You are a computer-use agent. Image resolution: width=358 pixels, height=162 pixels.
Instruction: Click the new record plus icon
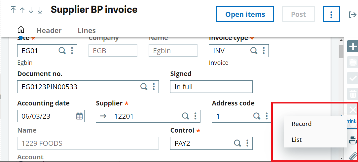[353, 46]
